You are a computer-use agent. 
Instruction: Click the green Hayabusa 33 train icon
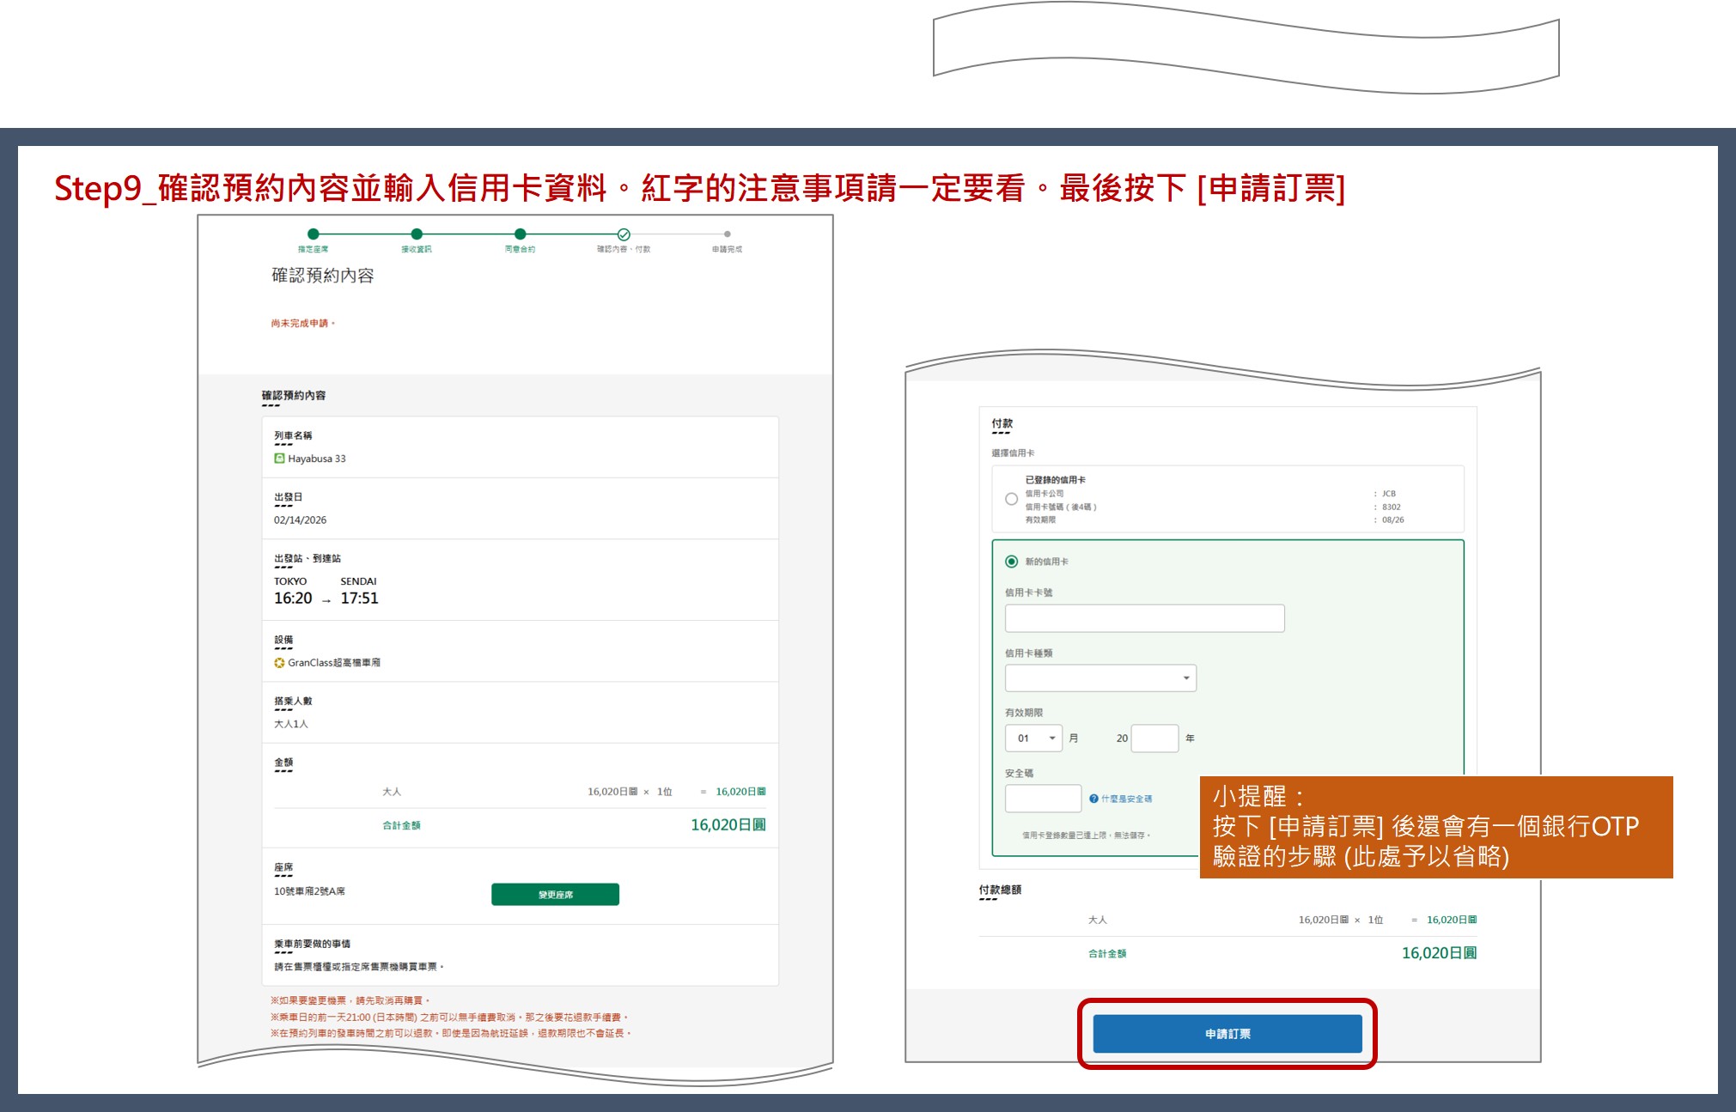click(x=279, y=459)
